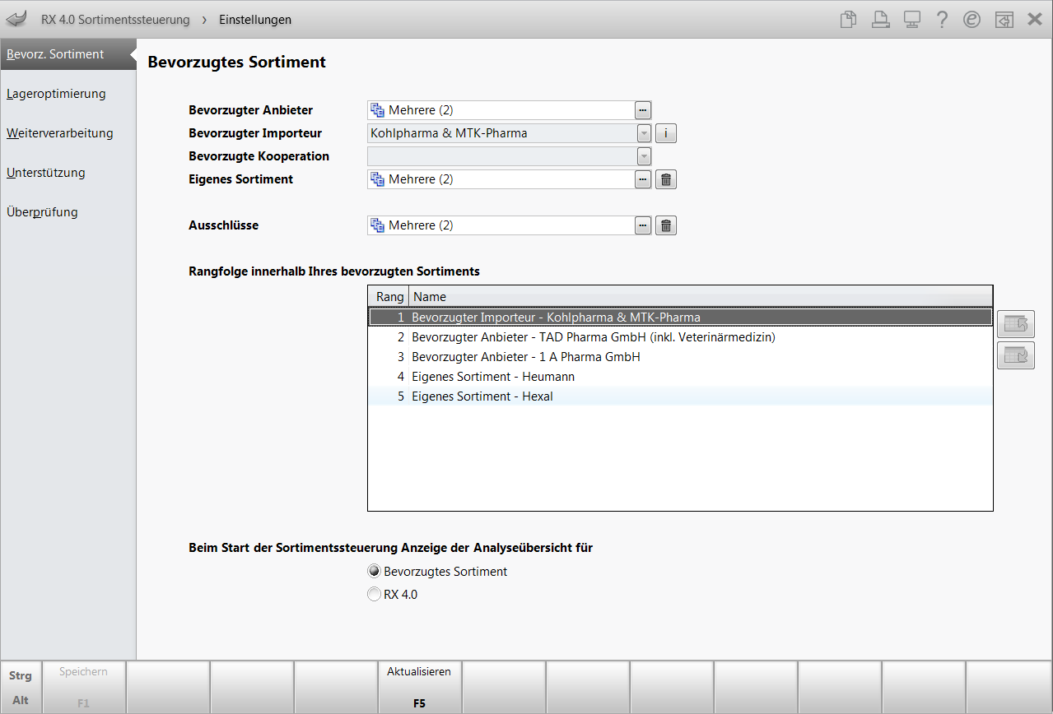Select row Eigenes Sortiment - Heumann
Viewport: 1053px width, 714px height.
pyautogui.click(x=680, y=376)
